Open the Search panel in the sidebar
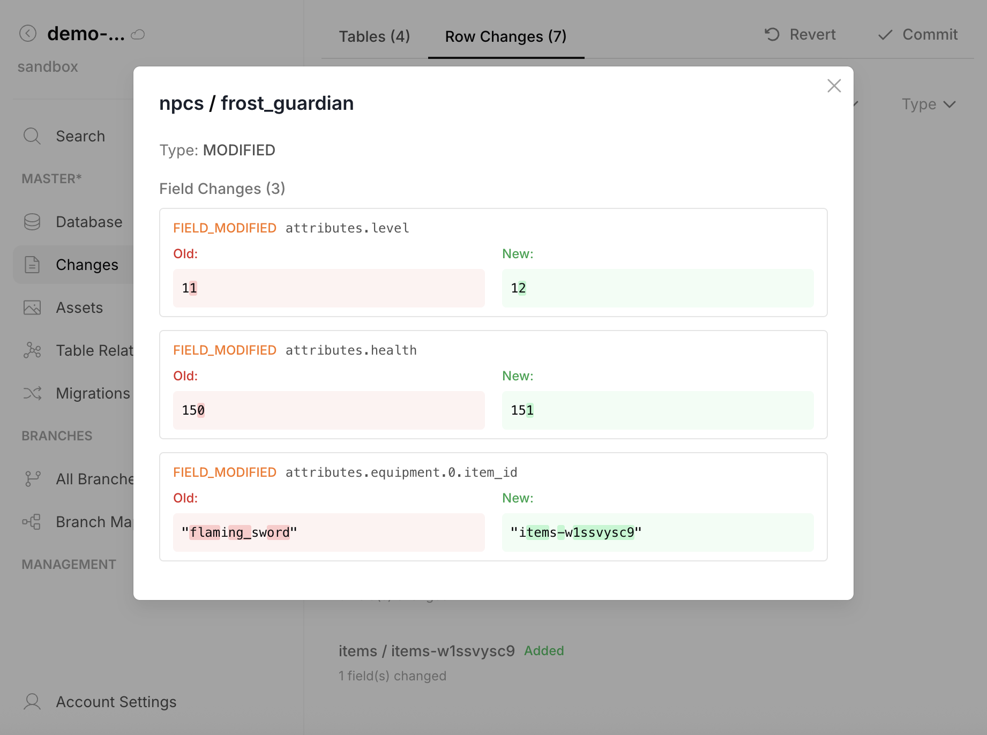Screen dimensions: 987x735 pos(80,136)
